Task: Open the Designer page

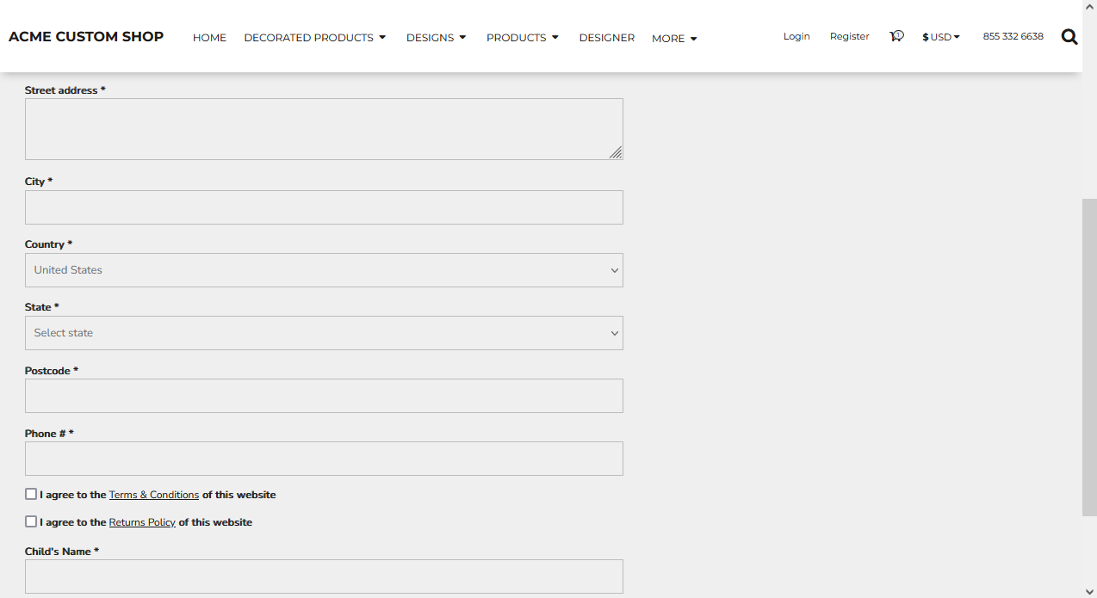Action: pyautogui.click(x=606, y=38)
